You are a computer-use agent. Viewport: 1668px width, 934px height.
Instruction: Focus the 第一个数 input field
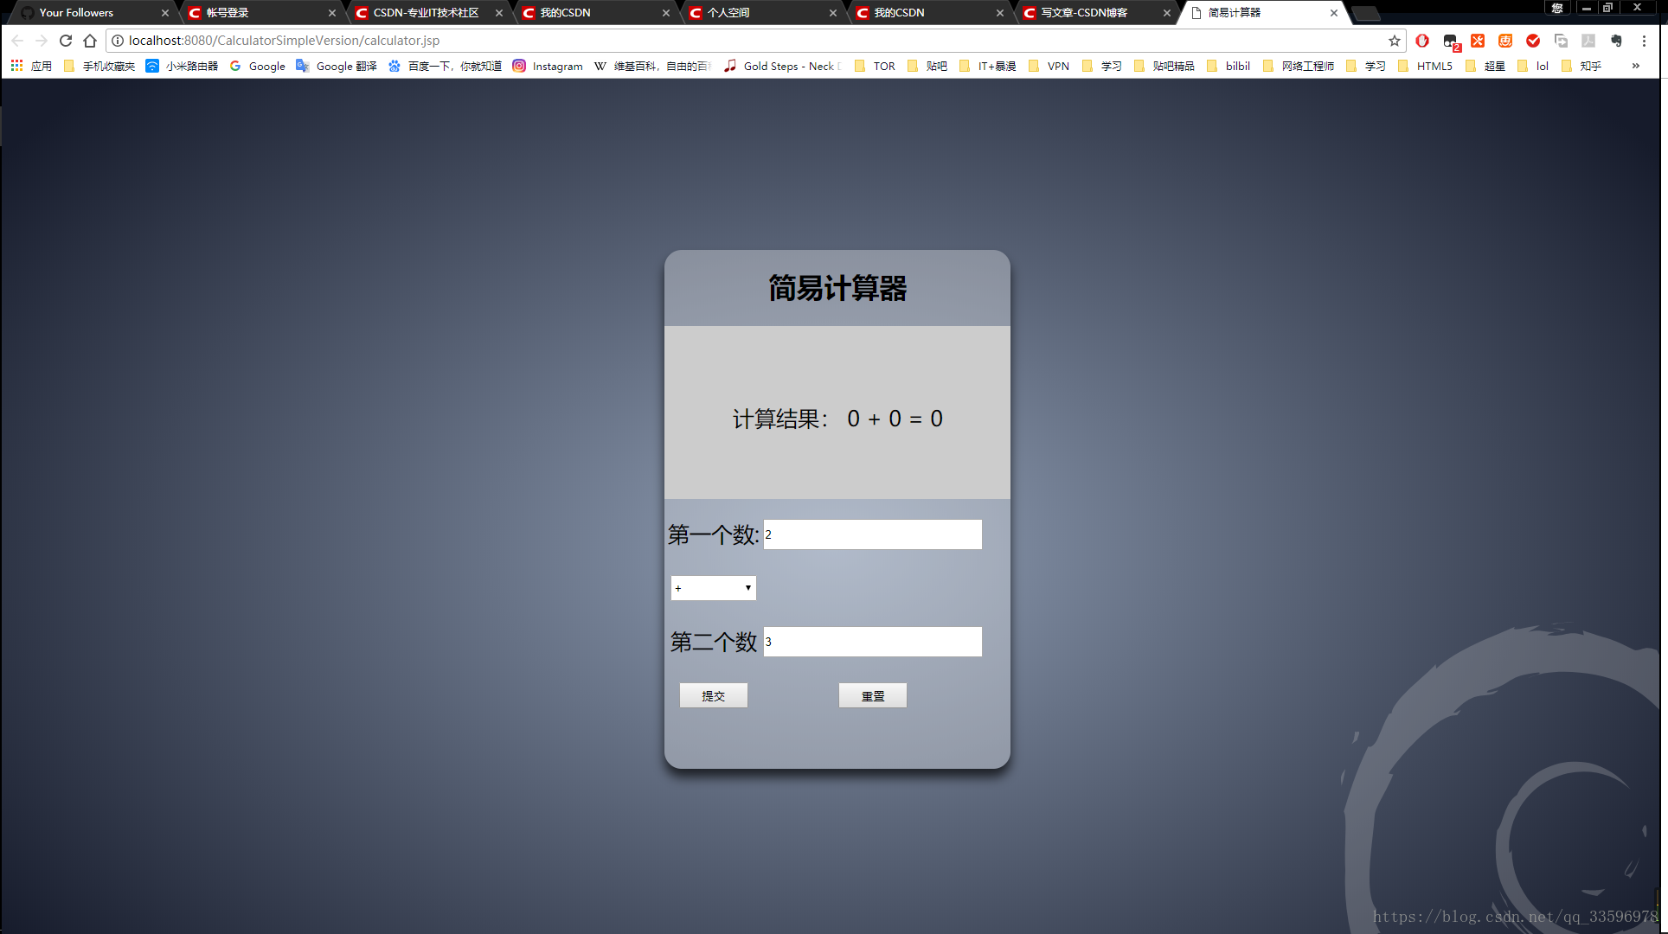[x=873, y=534]
